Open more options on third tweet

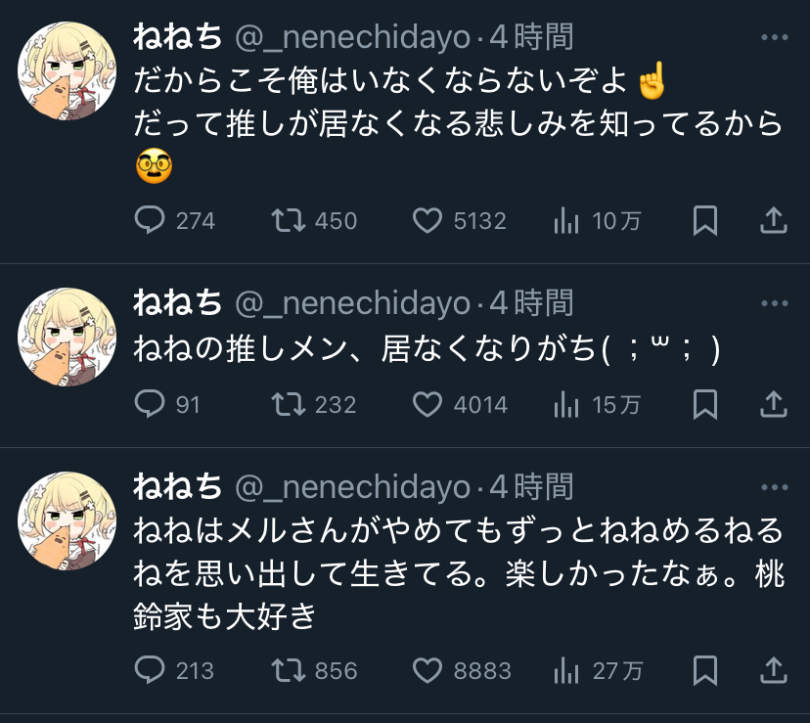tap(774, 486)
